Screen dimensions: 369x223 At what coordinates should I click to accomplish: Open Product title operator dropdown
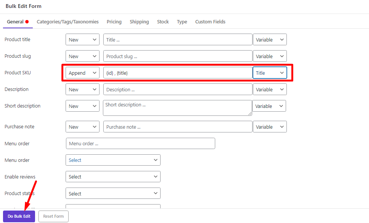83,40
